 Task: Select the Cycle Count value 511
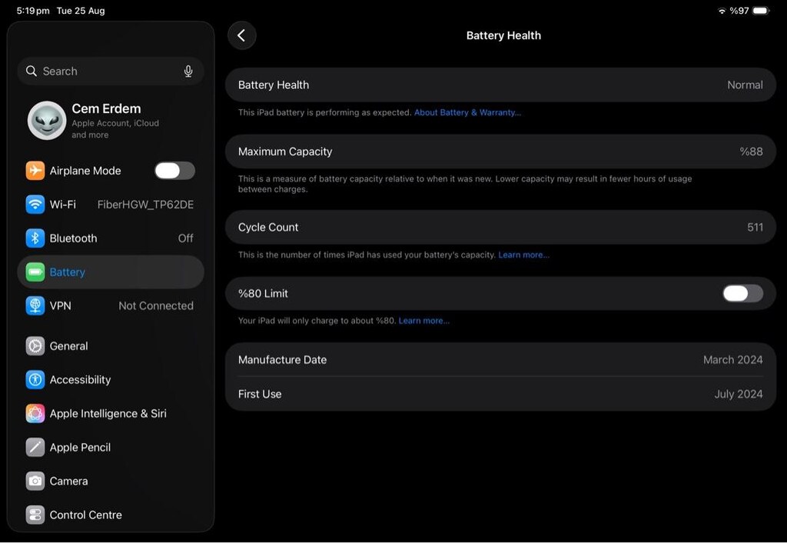(x=755, y=228)
